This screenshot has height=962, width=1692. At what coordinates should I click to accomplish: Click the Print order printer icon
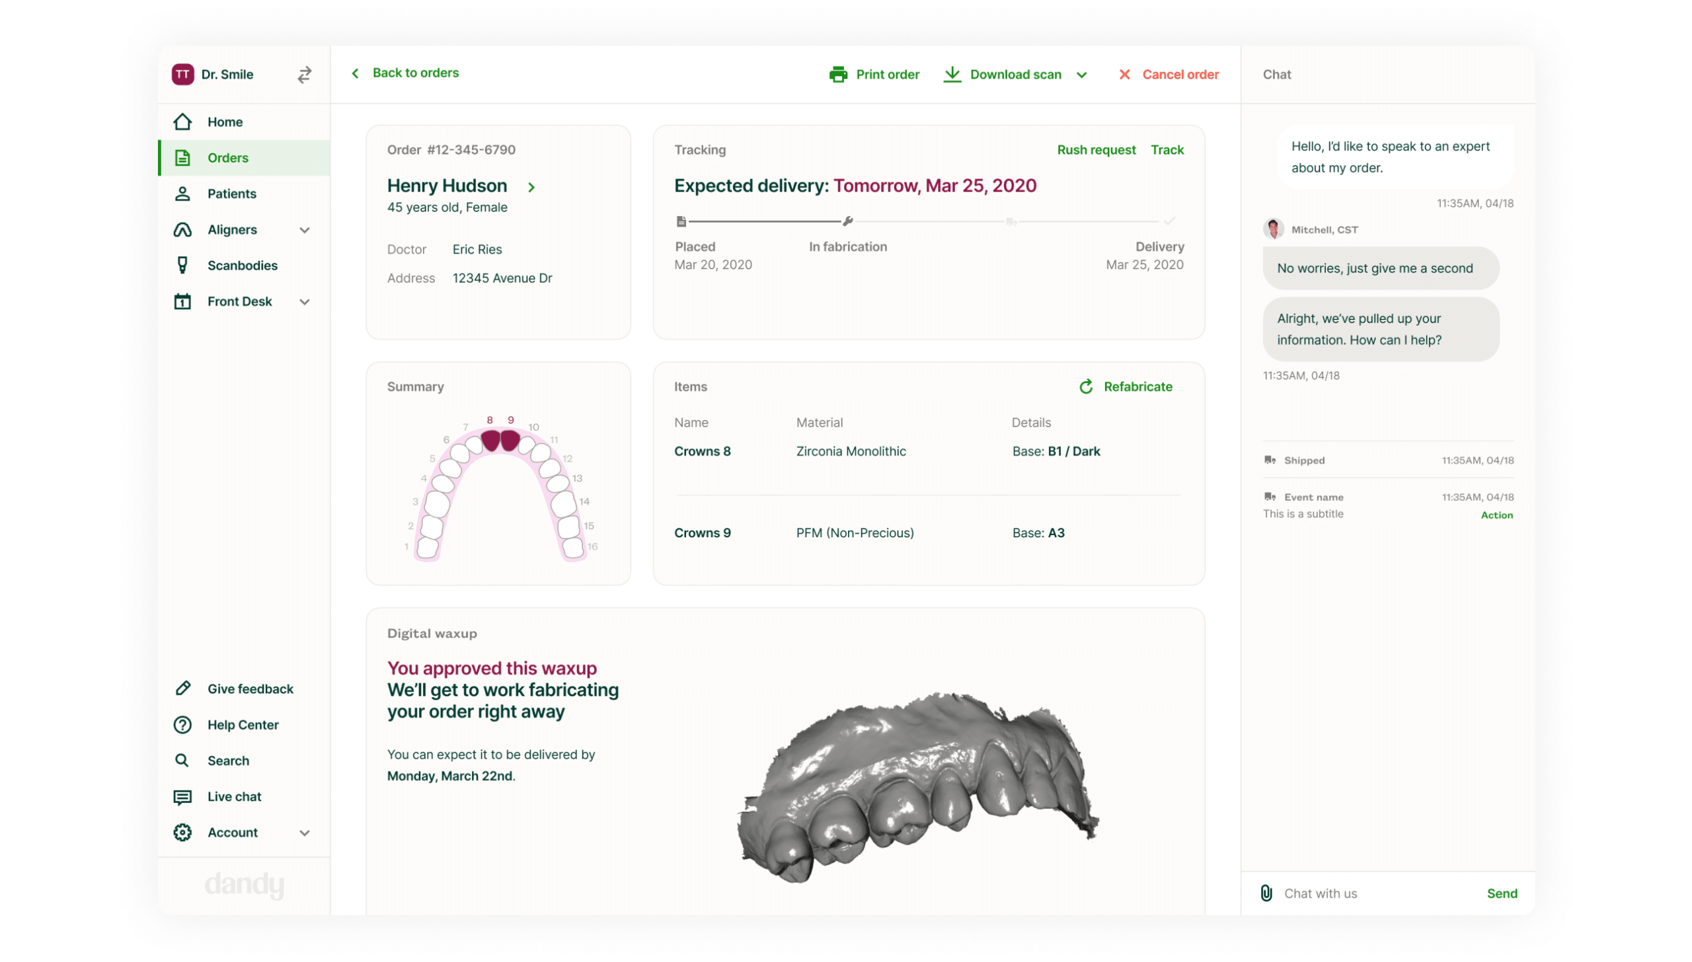pos(839,74)
